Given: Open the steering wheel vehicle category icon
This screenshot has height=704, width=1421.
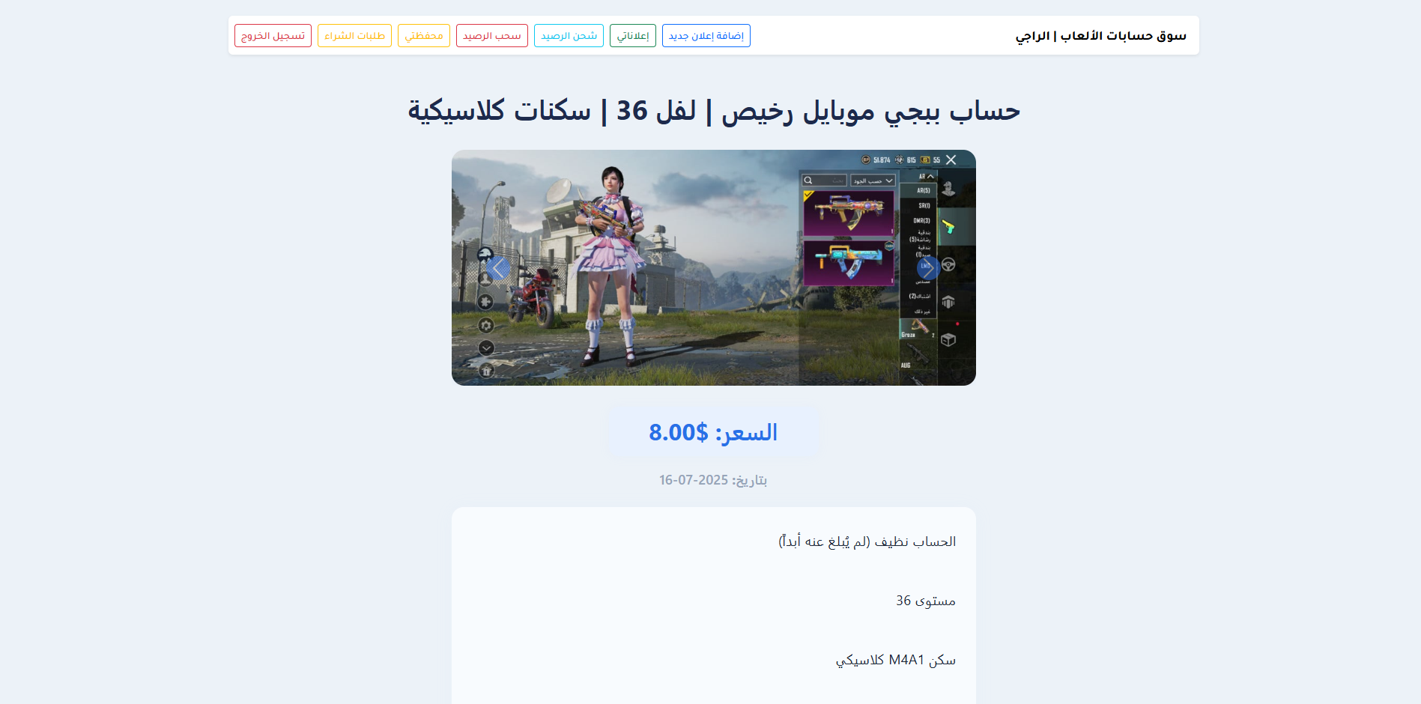Looking at the screenshot, I should pyautogui.click(x=948, y=266).
